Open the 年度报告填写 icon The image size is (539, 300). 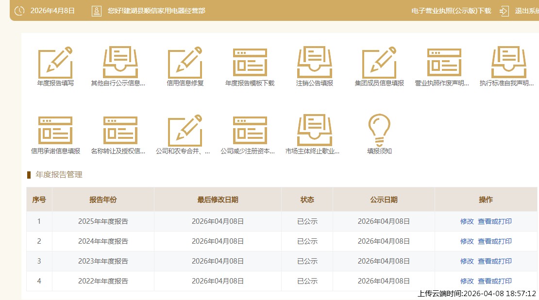55,63
